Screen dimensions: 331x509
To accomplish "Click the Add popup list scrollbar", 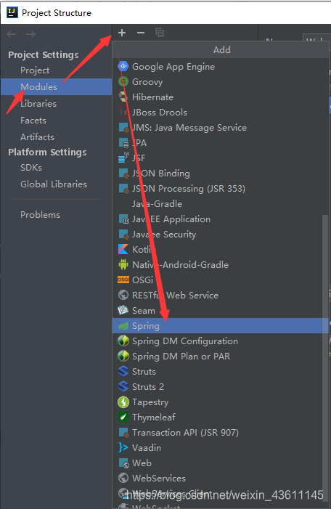I will (x=325, y=357).
